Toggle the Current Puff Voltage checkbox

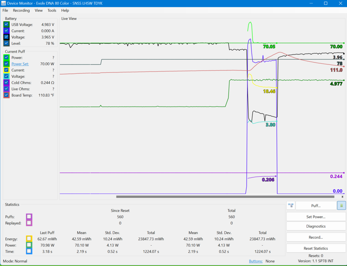click(x=6, y=76)
